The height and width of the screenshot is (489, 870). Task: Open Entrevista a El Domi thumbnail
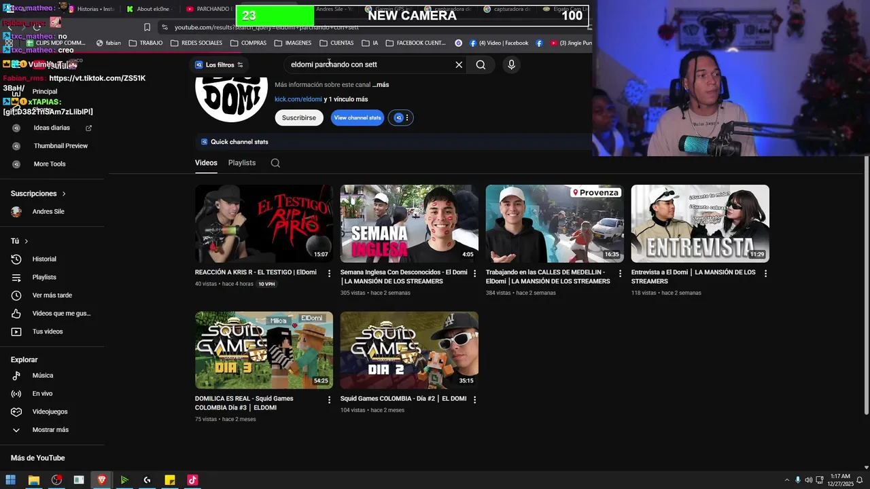coord(700,223)
